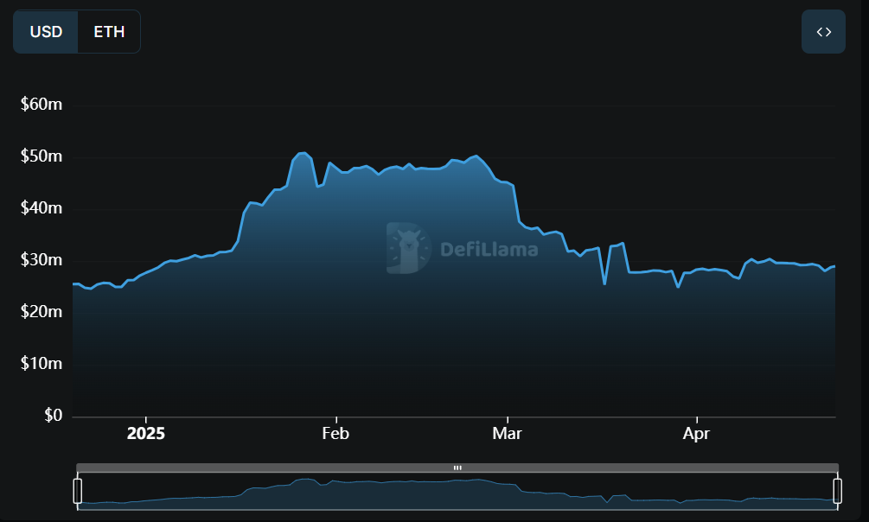Image resolution: width=869 pixels, height=522 pixels.
Task: Click the DefiLlama watermark text
Action: (x=489, y=250)
